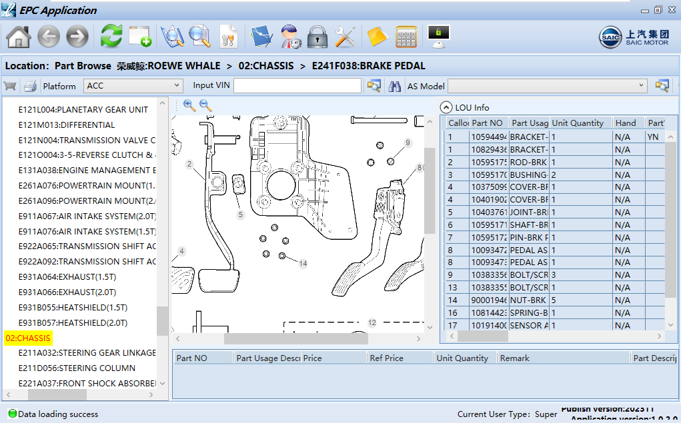Select the binoculars search icon
Viewport: 681px width, 423px height.
pyautogui.click(x=395, y=85)
